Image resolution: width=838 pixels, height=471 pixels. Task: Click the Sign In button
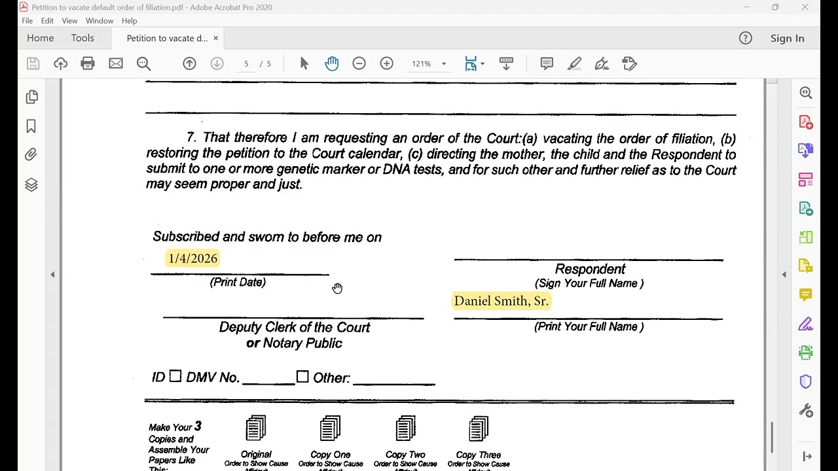point(787,38)
